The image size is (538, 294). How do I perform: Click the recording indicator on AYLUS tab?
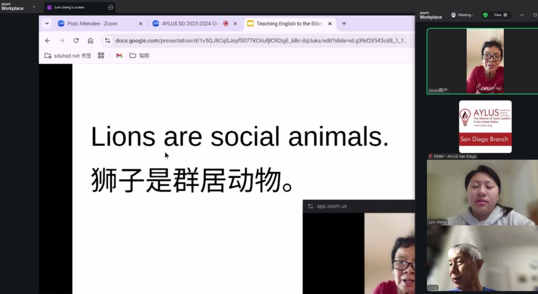tap(226, 24)
